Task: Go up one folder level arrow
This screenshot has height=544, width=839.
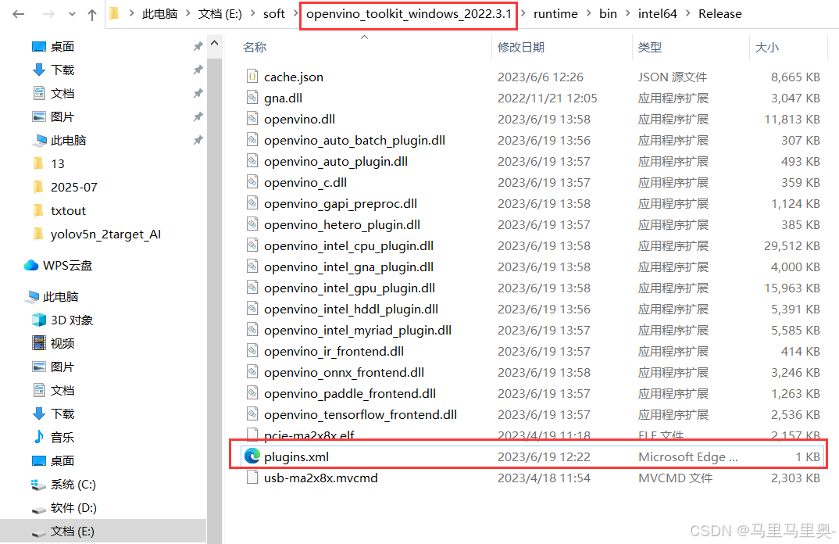Action: coord(92,15)
